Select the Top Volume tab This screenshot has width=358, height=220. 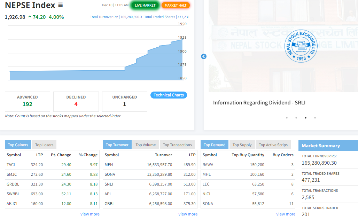(x=146, y=145)
